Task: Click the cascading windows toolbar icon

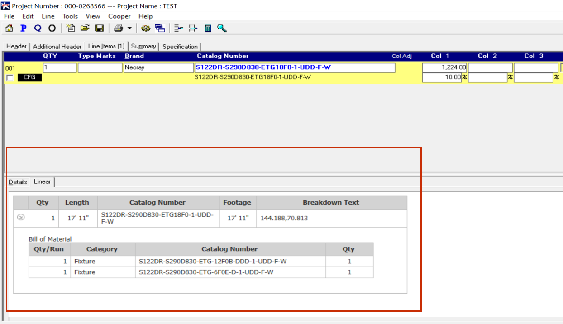Action: click(x=160, y=28)
